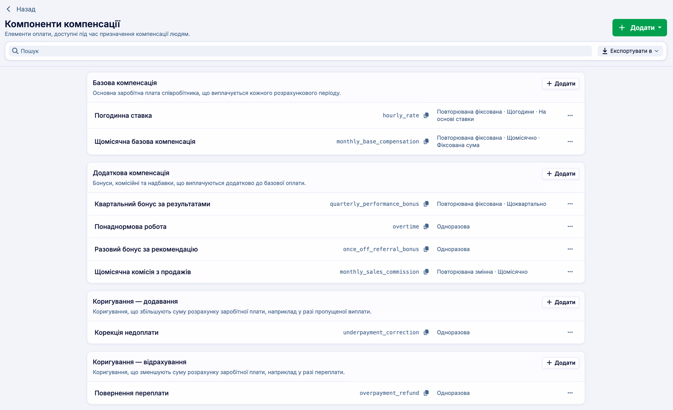Screen dimensions: 673x410
Task: Copy the monthly_base_compensation identifier
Action: click(x=426, y=141)
